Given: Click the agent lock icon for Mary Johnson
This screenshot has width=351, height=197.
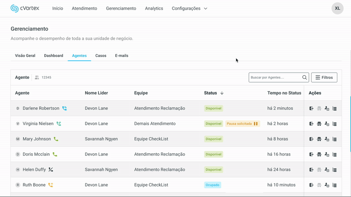Looking at the screenshot, I should click(x=327, y=139).
